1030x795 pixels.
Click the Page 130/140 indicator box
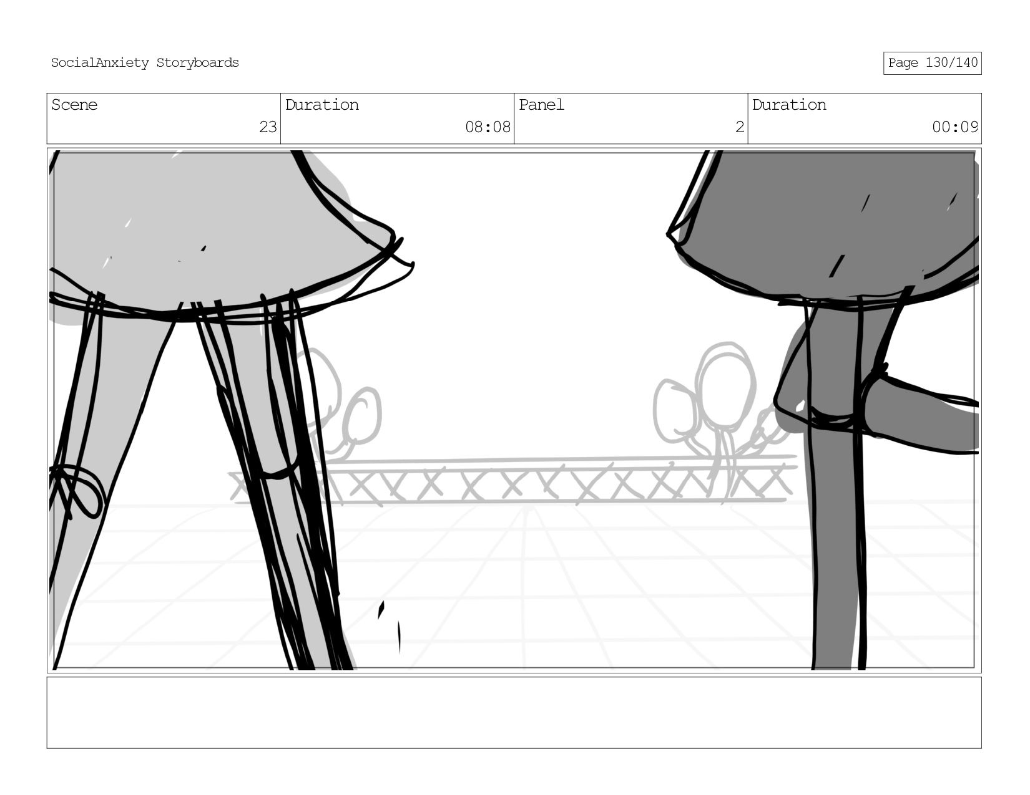933,63
